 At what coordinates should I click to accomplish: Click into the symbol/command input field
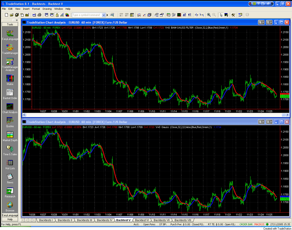pos(87,15)
